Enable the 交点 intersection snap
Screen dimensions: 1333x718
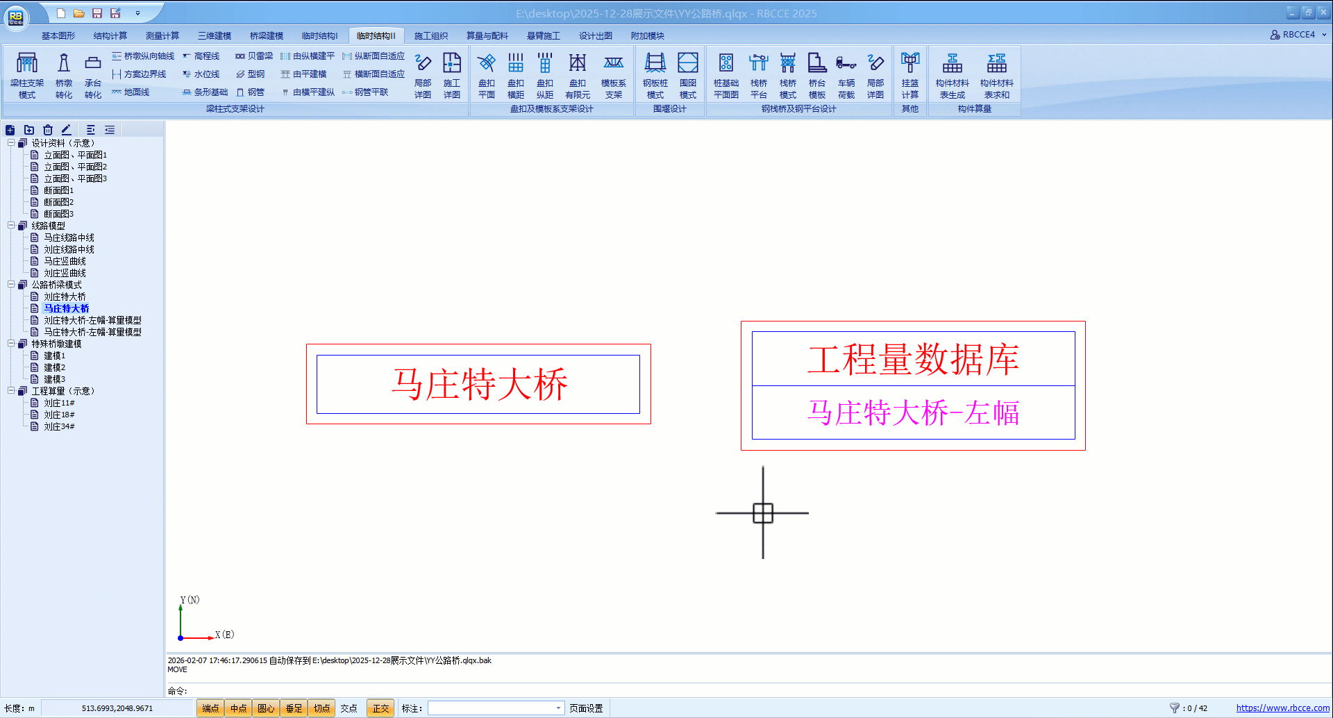349,708
